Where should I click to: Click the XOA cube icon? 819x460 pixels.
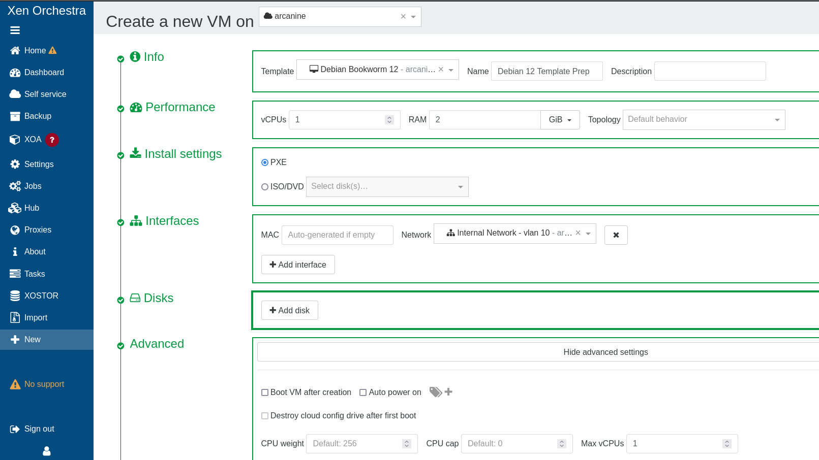click(x=15, y=139)
